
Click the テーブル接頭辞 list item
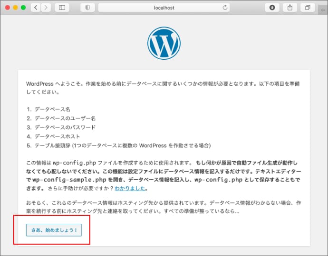pyautogui.click(x=122, y=145)
